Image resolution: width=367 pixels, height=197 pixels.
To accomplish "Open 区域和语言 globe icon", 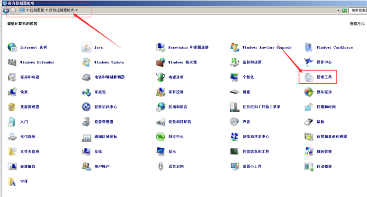I will pos(161,107).
